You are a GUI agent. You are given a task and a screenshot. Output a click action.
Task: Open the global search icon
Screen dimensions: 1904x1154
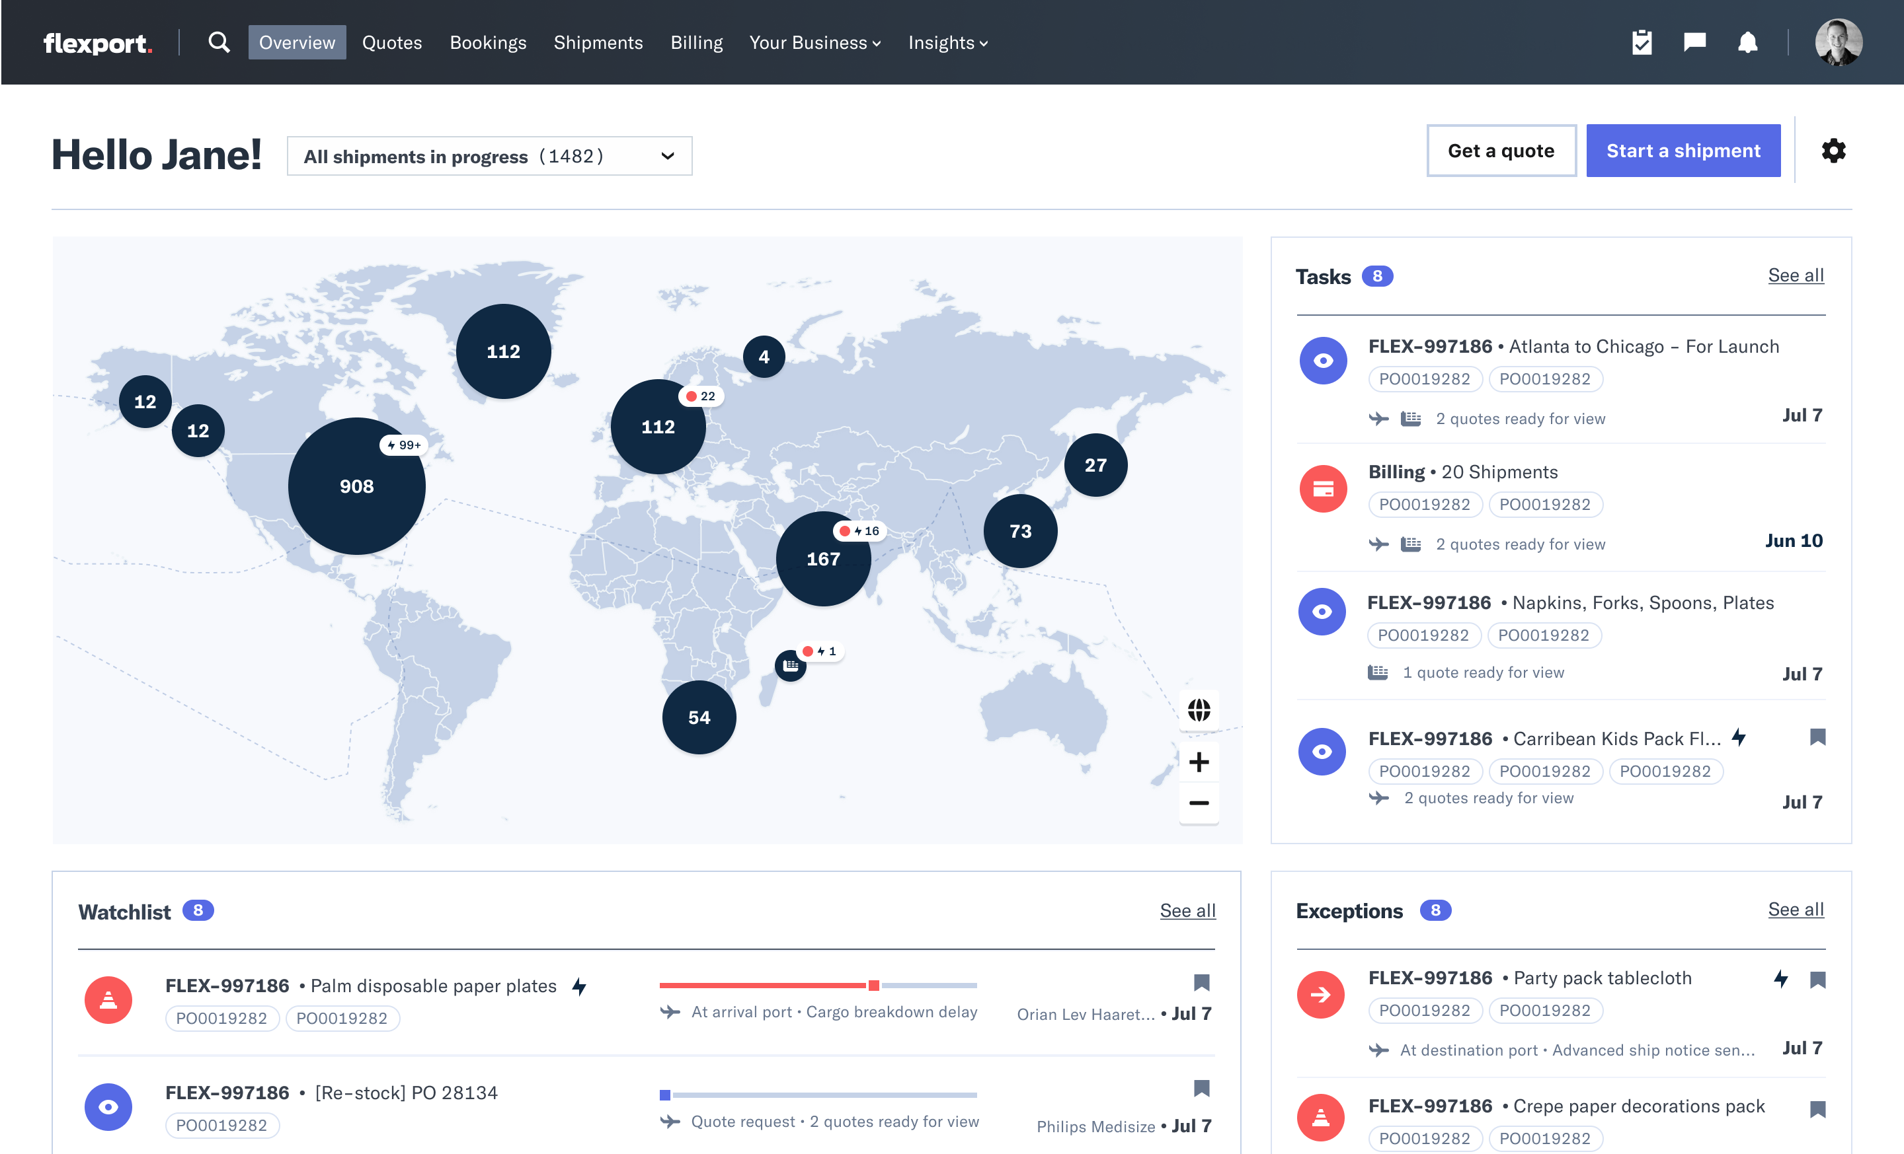coord(219,42)
